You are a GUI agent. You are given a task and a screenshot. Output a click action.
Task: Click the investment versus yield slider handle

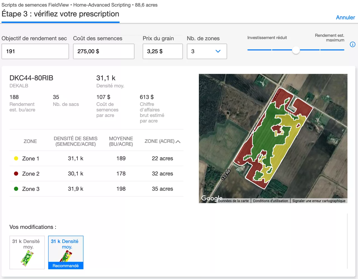click(x=296, y=50)
